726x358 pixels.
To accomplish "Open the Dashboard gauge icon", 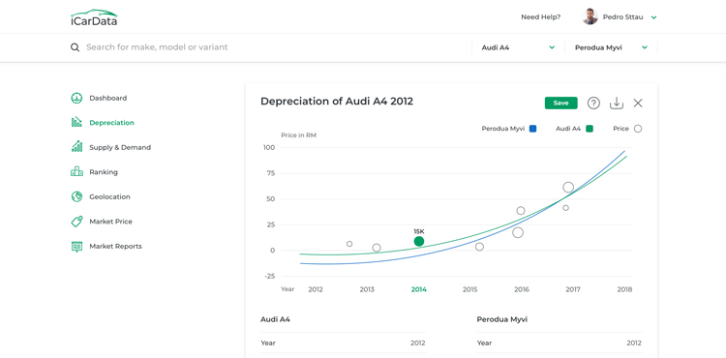I will point(76,98).
